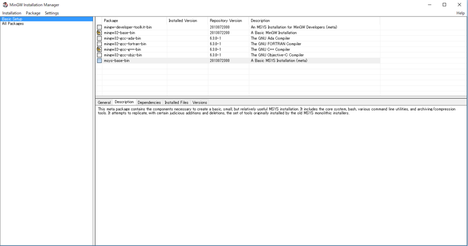Screen dimensions: 468x246
Task: Sort by the Package column header
Action: tap(134, 21)
